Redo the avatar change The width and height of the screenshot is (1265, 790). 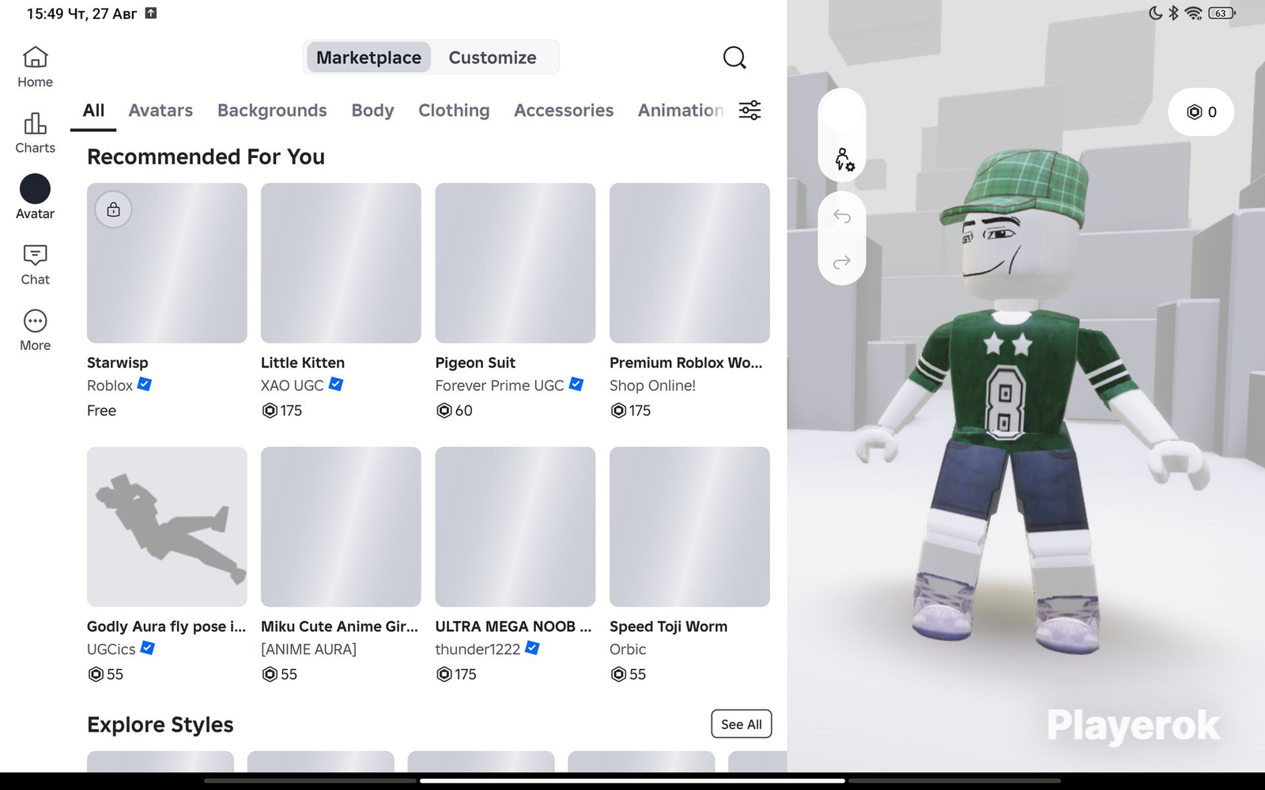842,261
